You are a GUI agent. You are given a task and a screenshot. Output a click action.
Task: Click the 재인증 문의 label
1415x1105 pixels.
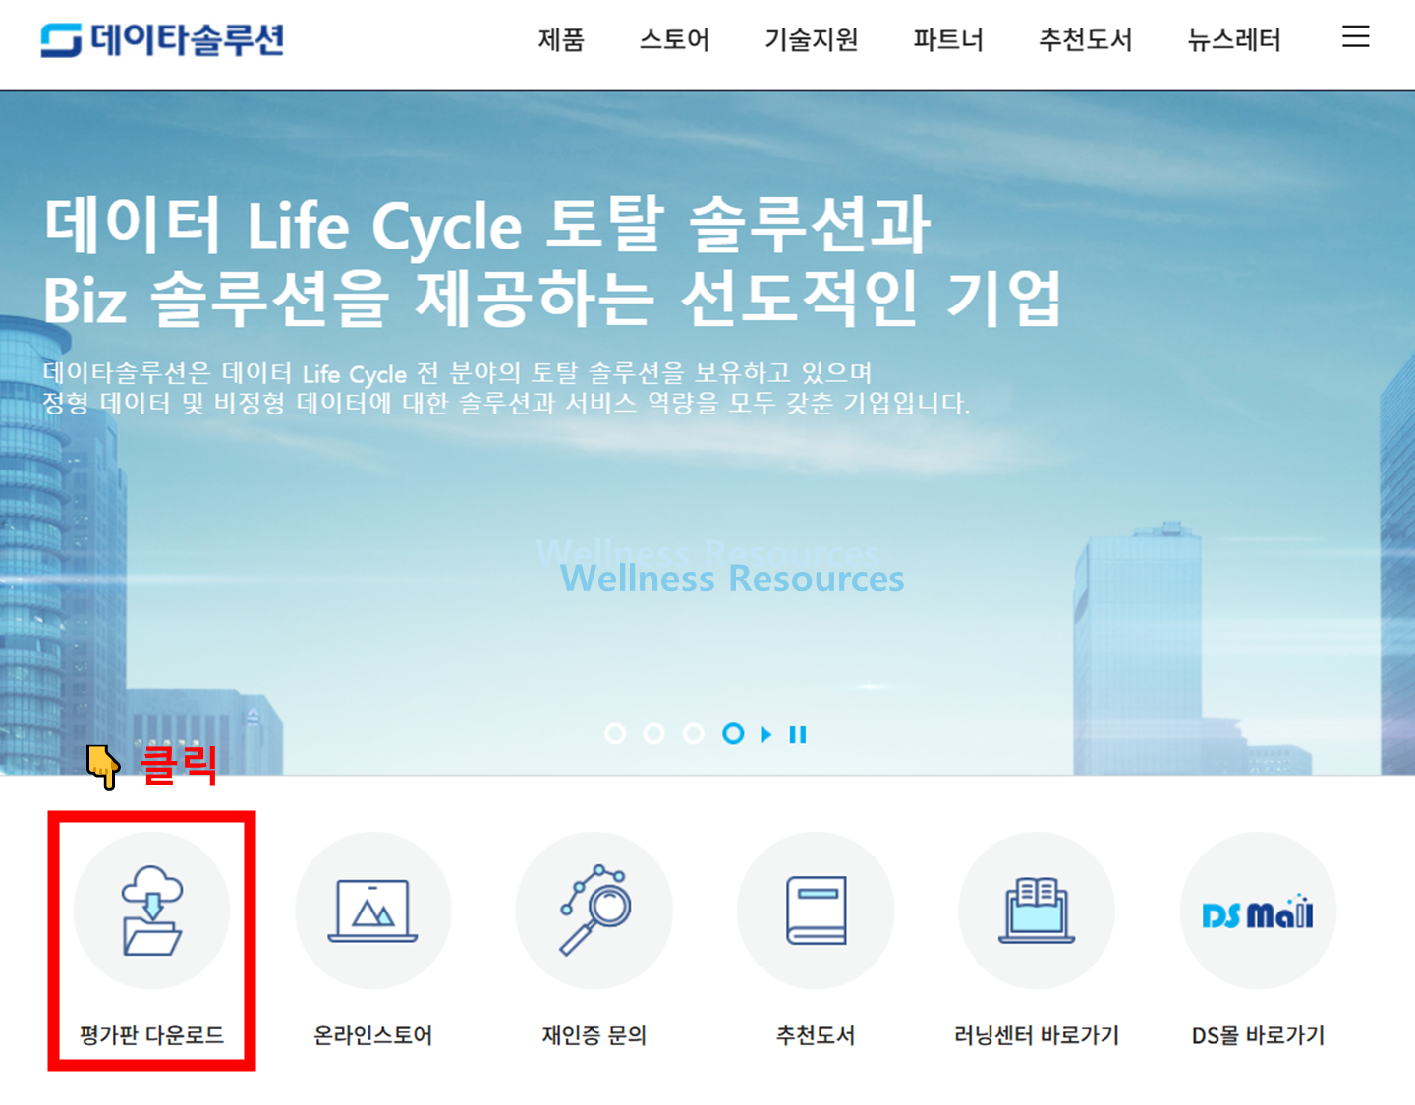(x=594, y=1035)
